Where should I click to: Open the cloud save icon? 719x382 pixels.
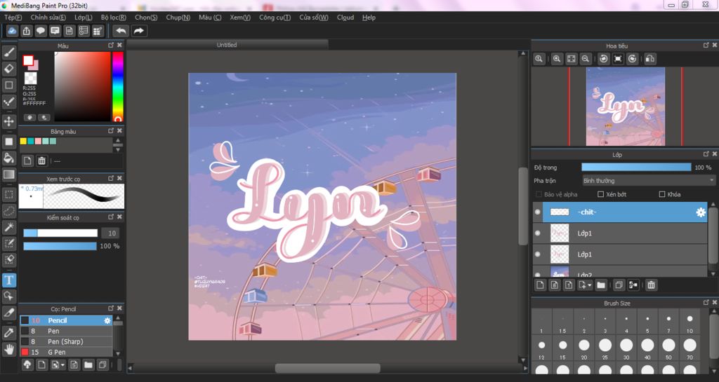tap(12, 31)
